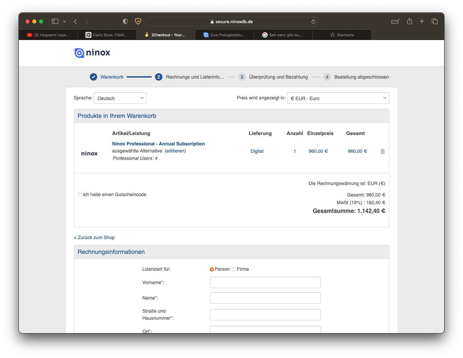Click the ninox logo in the header
This screenshot has width=463, height=358.
92,53
